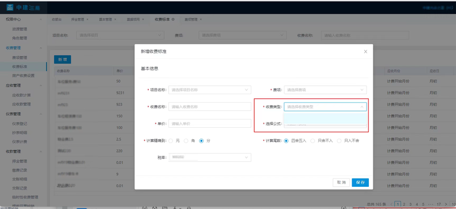
Task: Close the 票本管理 tab with its x
Action: 115,19
